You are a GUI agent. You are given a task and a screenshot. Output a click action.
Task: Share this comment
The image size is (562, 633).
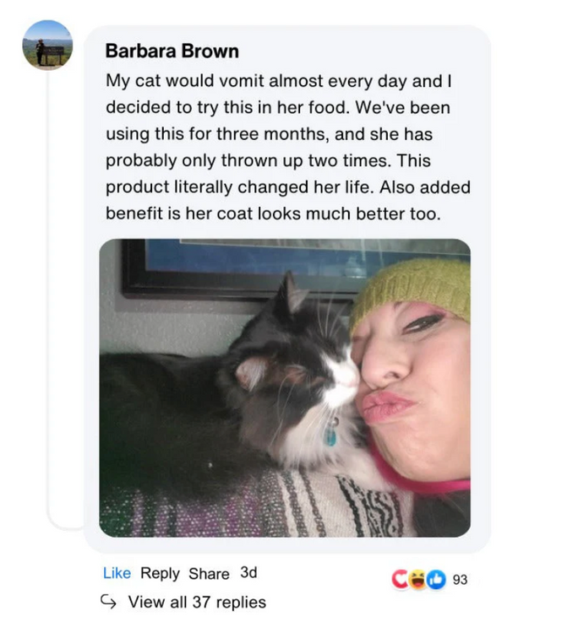[x=209, y=573]
